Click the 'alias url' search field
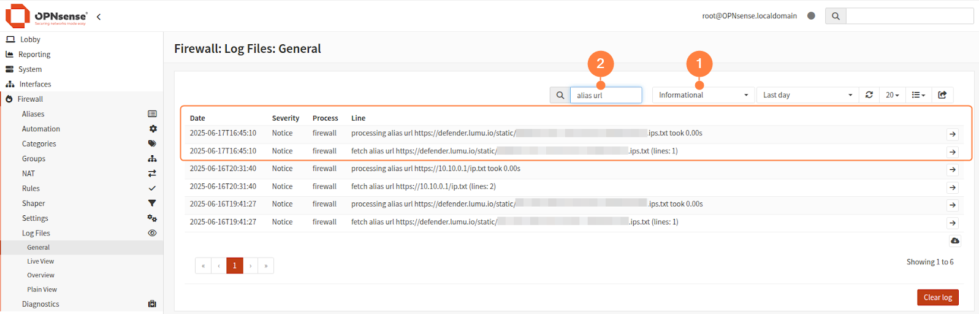Viewport: 979px width, 314px height. pos(606,95)
